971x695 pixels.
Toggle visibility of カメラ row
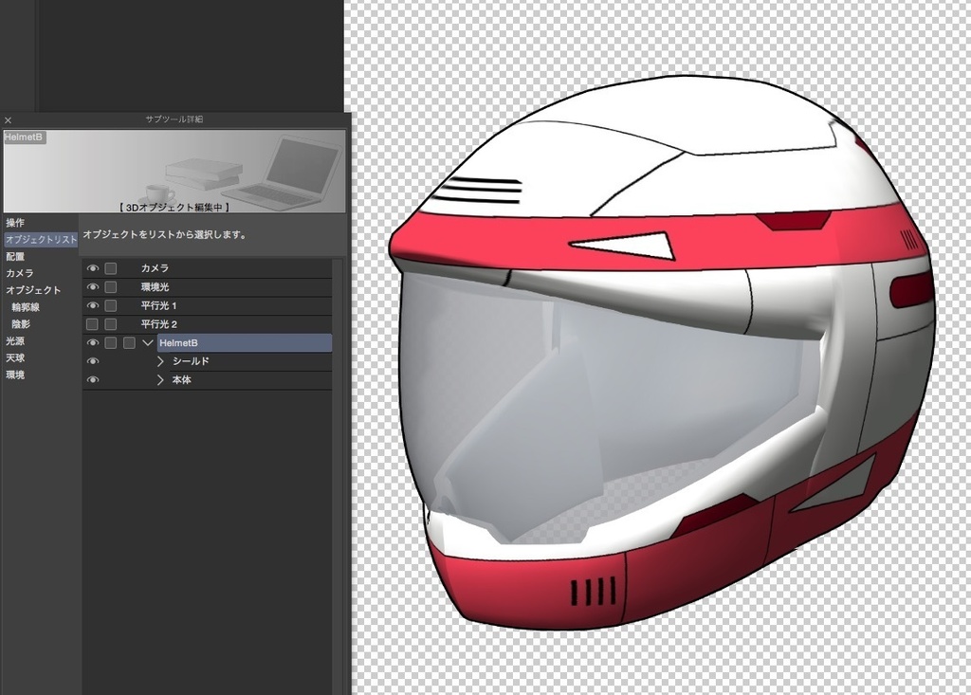pyautogui.click(x=92, y=268)
